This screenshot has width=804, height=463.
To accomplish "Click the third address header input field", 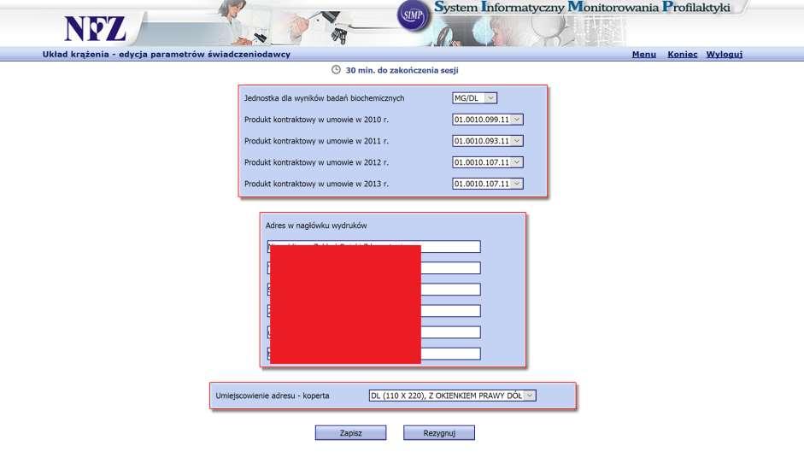I will point(373,290).
